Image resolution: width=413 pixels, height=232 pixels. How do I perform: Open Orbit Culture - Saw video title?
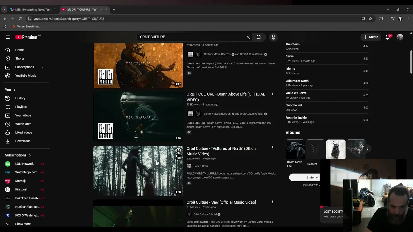[221, 202]
